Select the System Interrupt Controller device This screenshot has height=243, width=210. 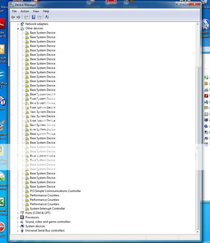pyautogui.click(x=47, y=209)
